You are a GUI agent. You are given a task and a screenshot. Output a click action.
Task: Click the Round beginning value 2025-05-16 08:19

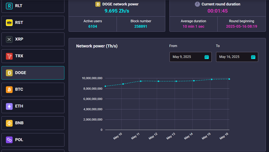tap(242, 26)
